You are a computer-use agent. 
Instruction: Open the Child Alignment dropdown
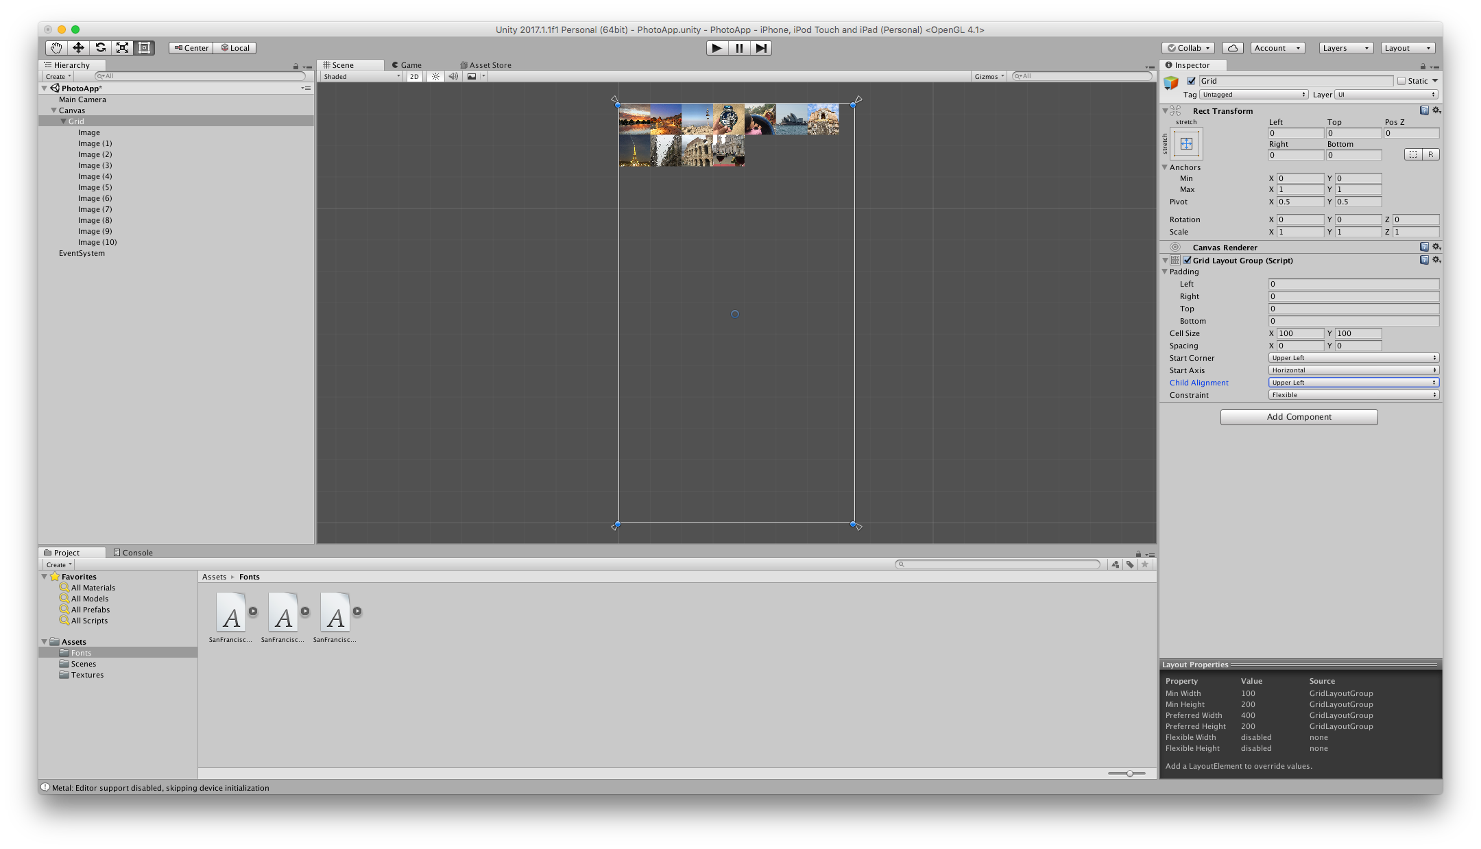point(1353,382)
